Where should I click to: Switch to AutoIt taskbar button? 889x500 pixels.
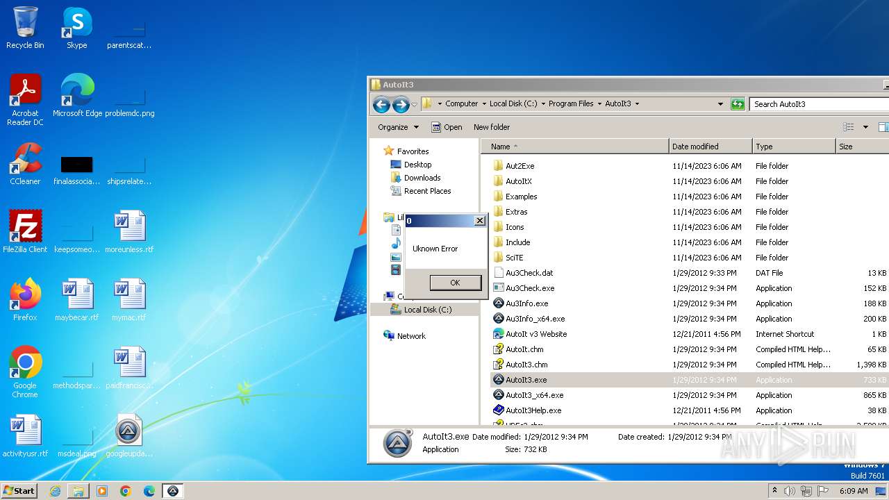click(x=173, y=491)
